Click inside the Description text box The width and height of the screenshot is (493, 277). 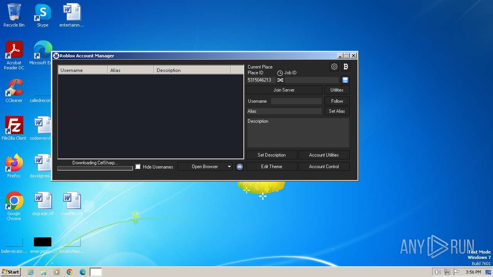(298, 133)
